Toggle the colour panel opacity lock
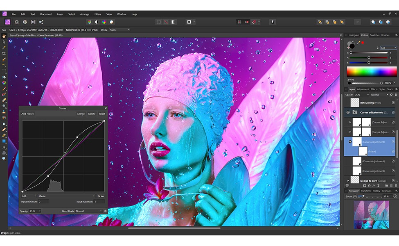Image resolution: width=399 pixels, height=246 pixels. 377,48
